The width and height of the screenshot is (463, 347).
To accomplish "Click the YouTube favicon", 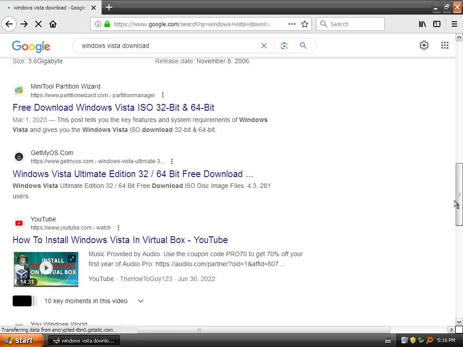I will tap(19, 223).
